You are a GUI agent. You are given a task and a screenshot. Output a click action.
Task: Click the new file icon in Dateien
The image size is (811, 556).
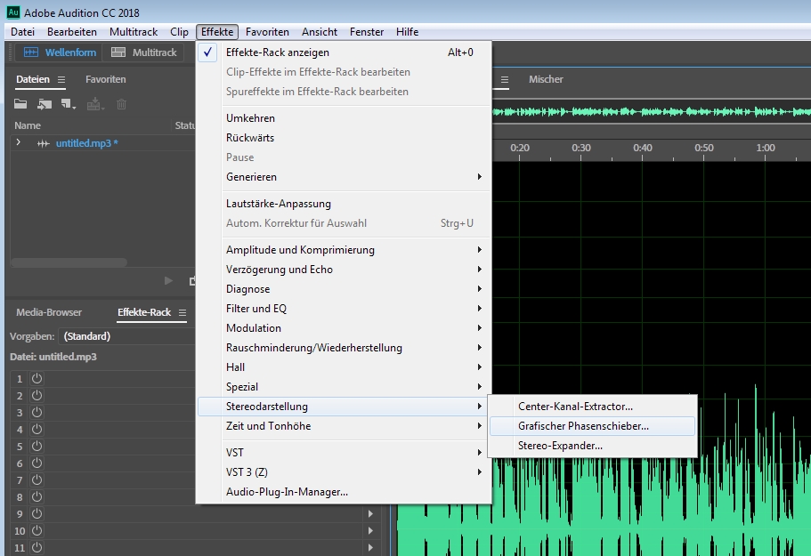[68, 104]
